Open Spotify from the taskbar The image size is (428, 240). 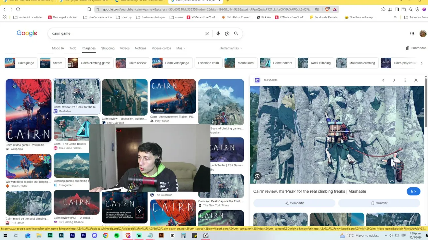pyautogui.click(x=117, y=236)
